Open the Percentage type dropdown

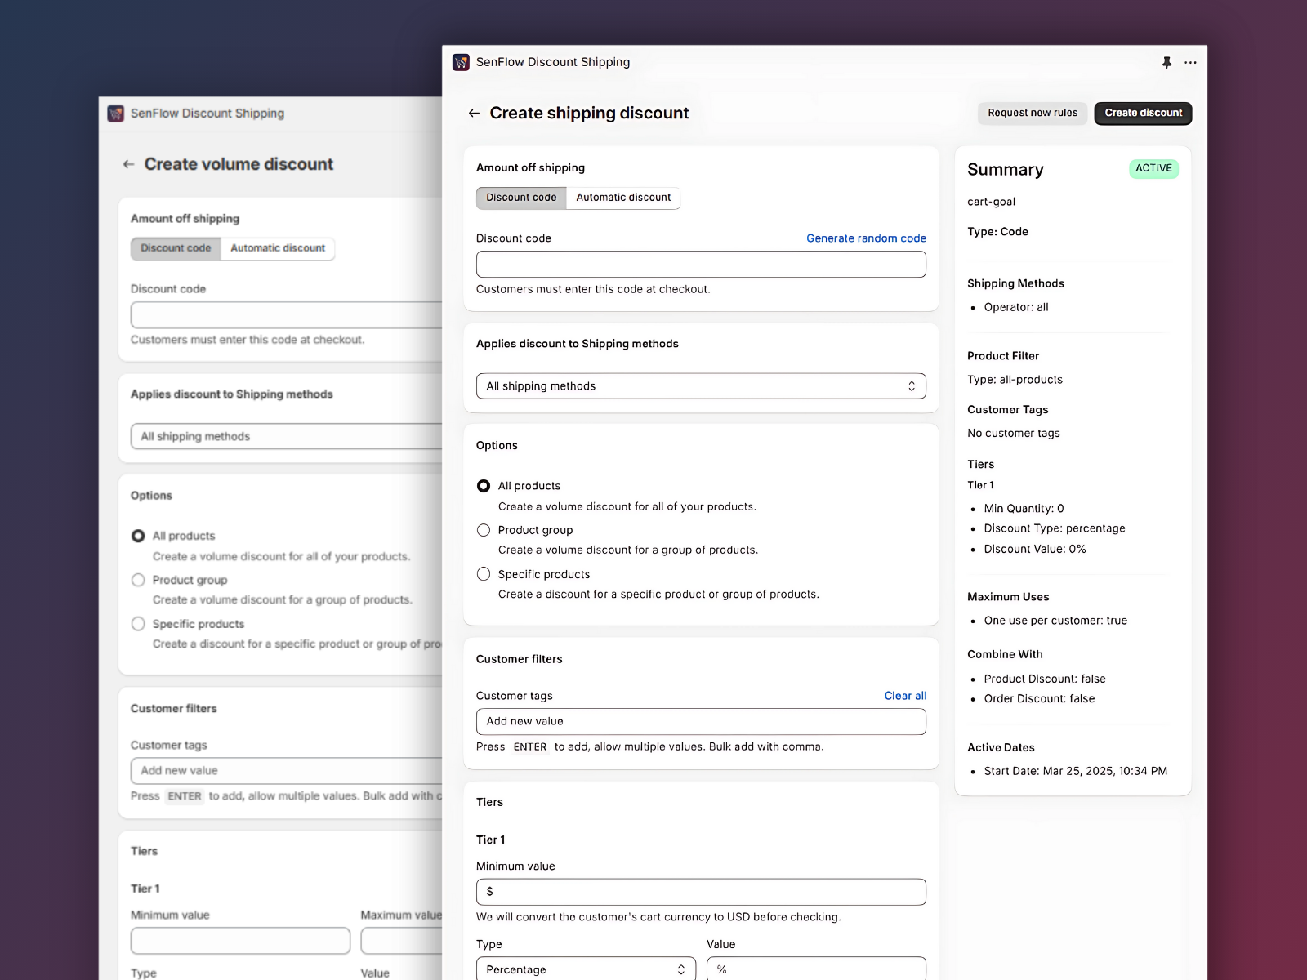[x=586, y=969]
